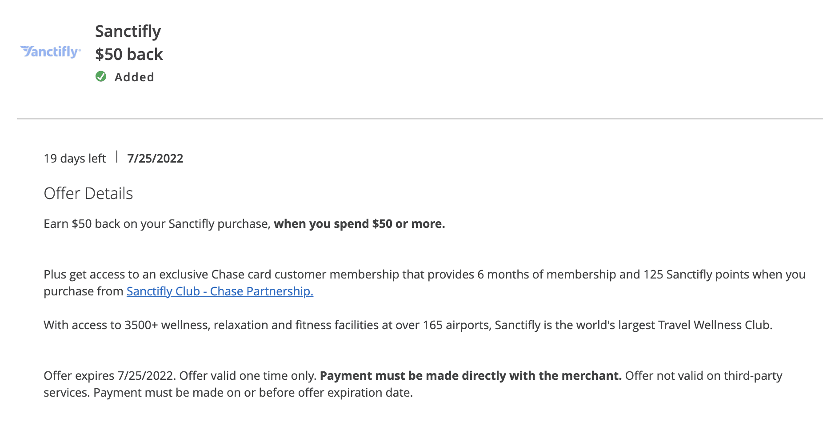The width and height of the screenshot is (823, 422).
Task: Click the Added status label
Action: pos(134,77)
